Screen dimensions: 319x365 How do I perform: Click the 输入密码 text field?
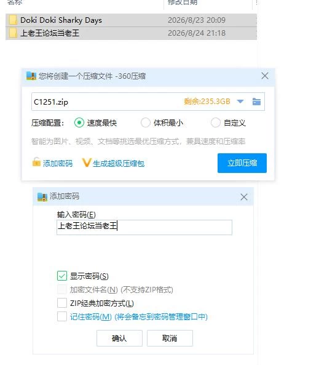point(144,227)
